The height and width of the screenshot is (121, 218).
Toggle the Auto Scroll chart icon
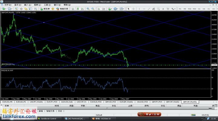(x=99, y=9)
